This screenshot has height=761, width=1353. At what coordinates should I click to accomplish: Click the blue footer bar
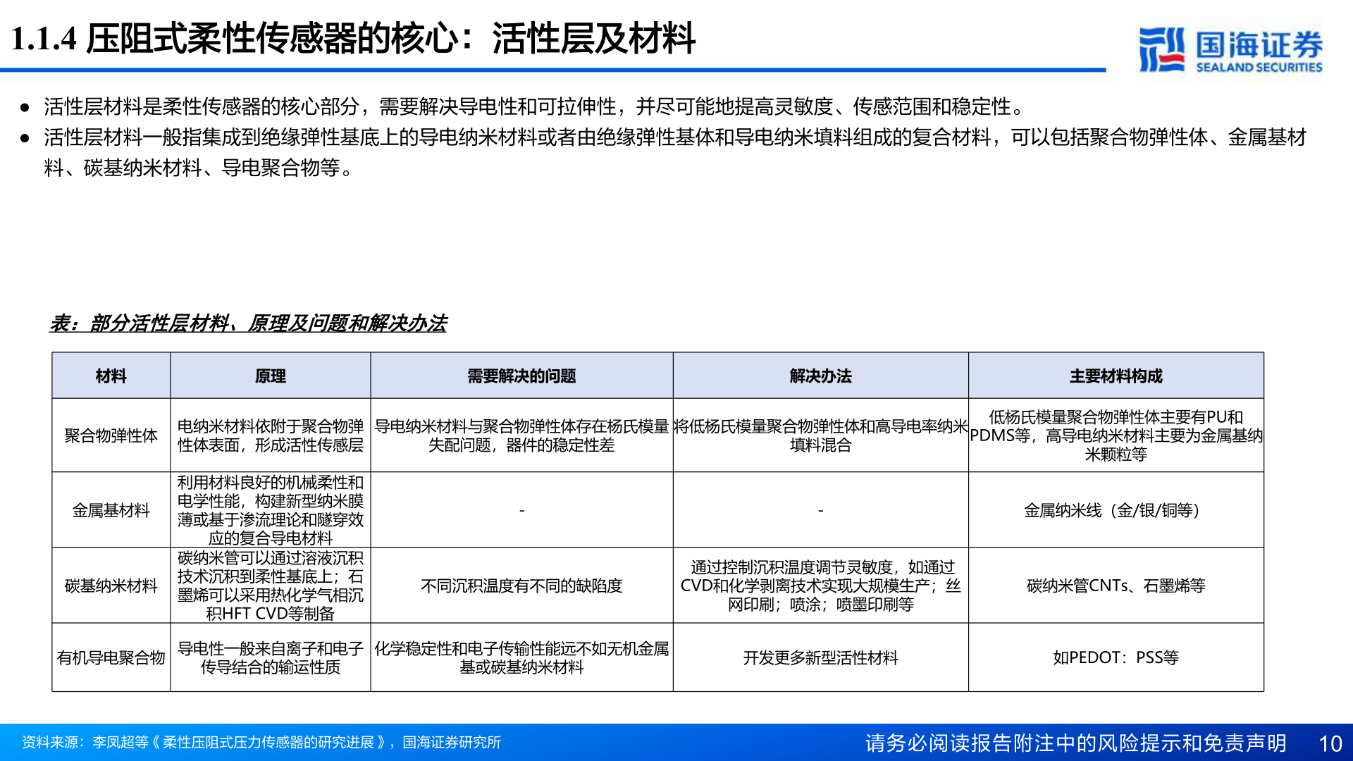click(x=676, y=742)
